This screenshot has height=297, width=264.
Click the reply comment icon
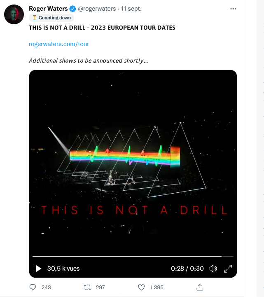pos(33,287)
